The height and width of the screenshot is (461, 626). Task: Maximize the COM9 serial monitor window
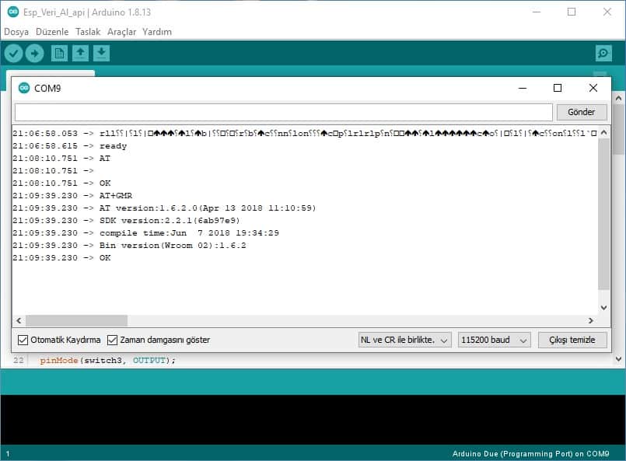click(x=558, y=88)
